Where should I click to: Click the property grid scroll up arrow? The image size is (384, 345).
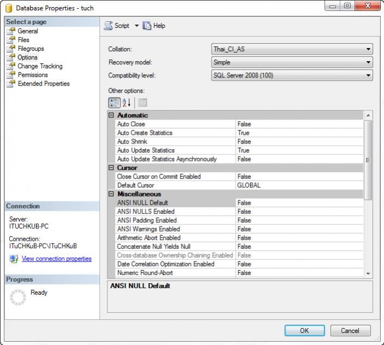pos(368,115)
